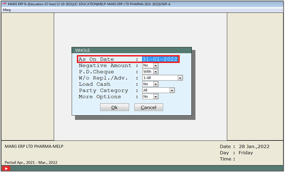Click the 'Negative Amount' label
This screenshot has height=172, width=285.
tap(105, 66)
